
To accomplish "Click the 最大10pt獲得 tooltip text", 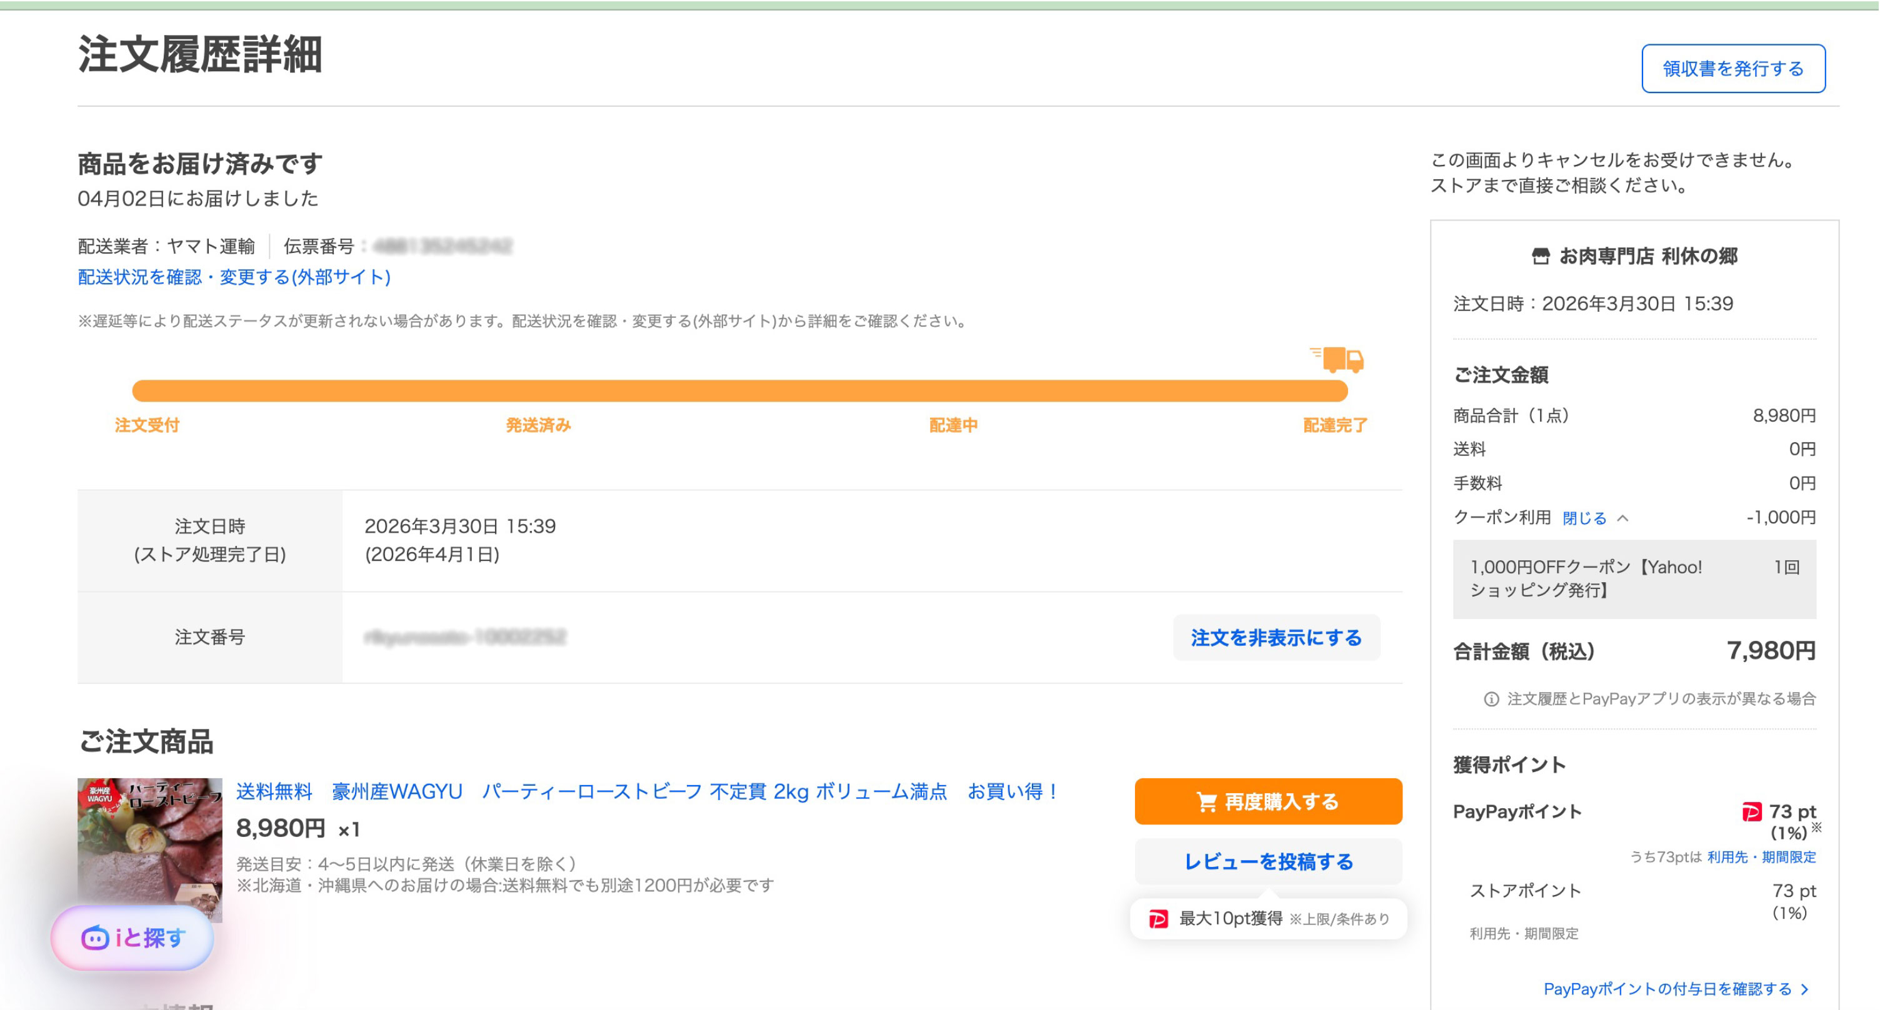I will pos(1231,919).
